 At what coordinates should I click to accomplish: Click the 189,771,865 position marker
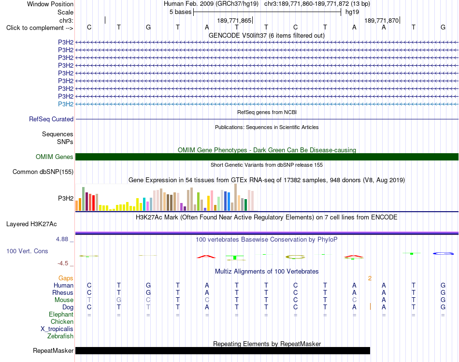coord(234,20)
